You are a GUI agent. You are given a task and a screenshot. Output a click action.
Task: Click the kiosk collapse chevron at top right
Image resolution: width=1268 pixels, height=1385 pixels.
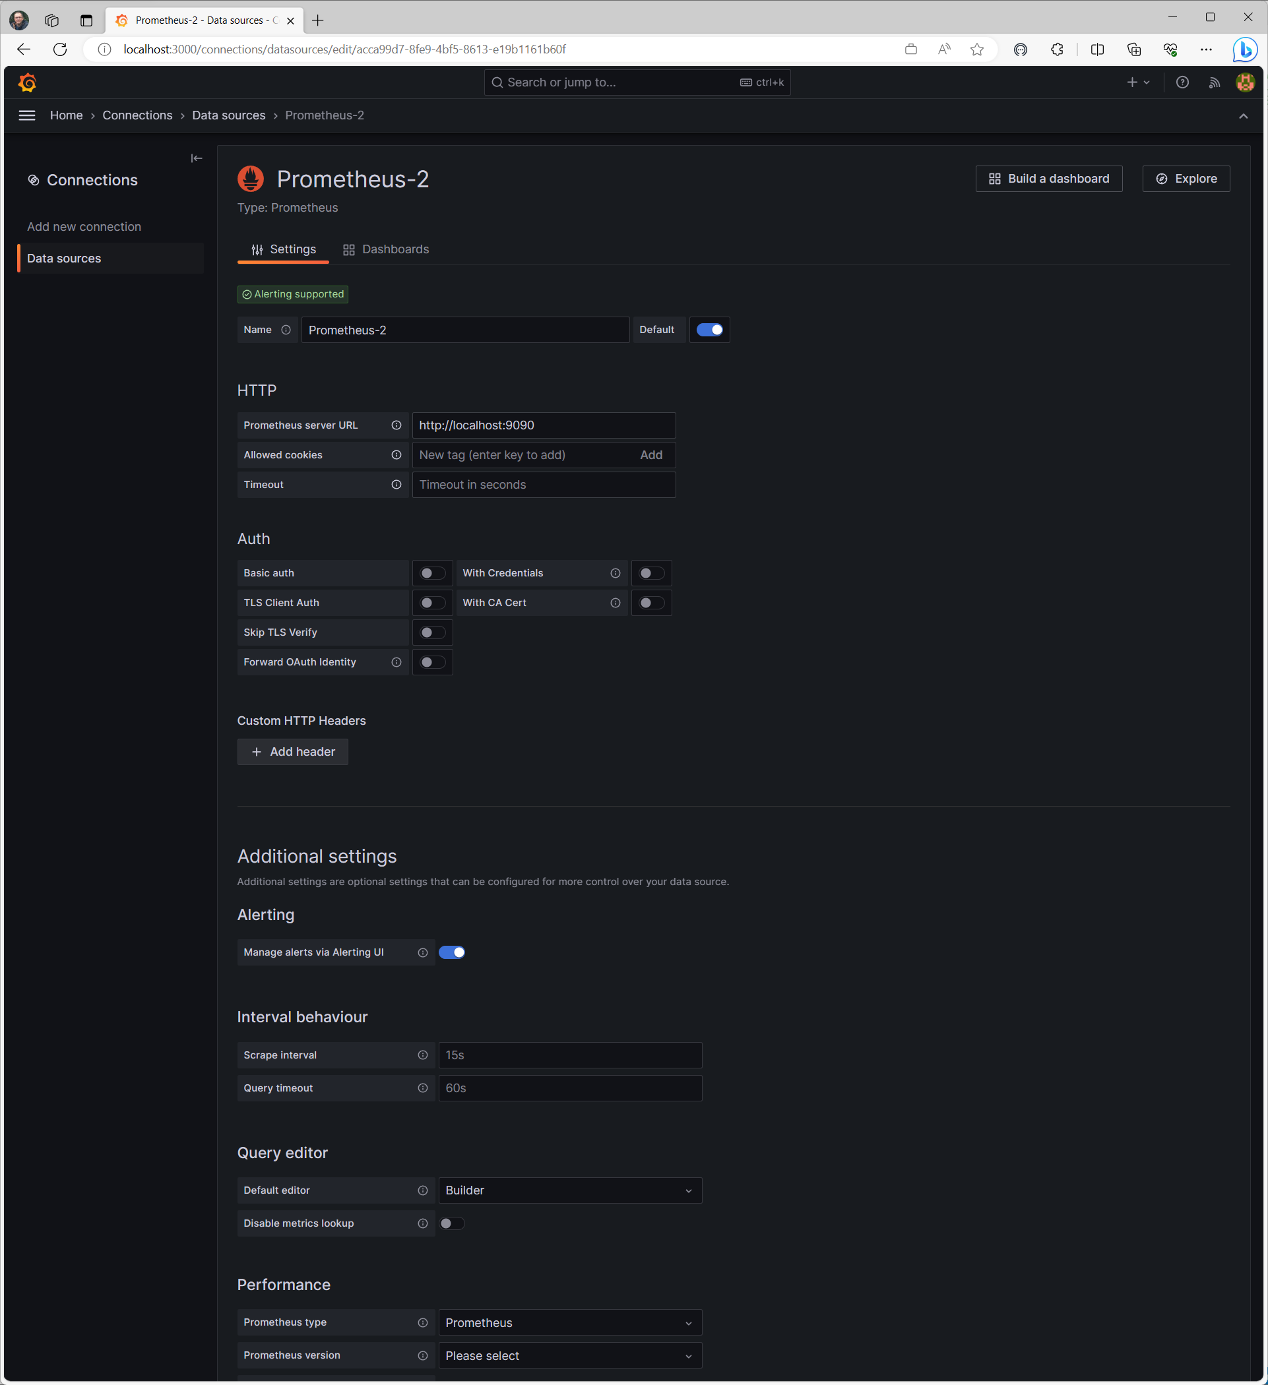pos(1243,116)
